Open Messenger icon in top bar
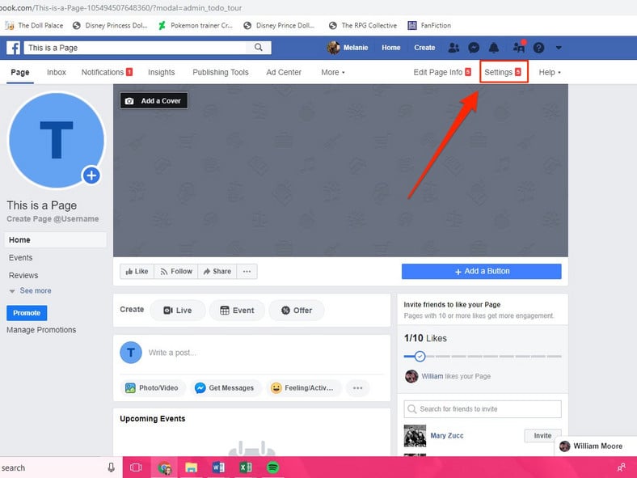This screenshot has height=478, width=637. pos(474,48)
